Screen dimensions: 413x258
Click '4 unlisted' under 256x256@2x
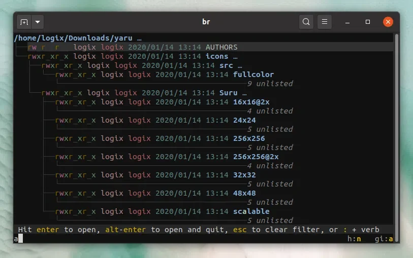270,166
